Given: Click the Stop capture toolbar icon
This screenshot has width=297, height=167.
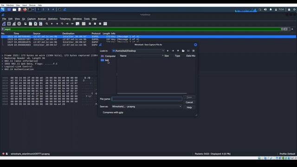Looking at the screenshot, I should [9, 24].
